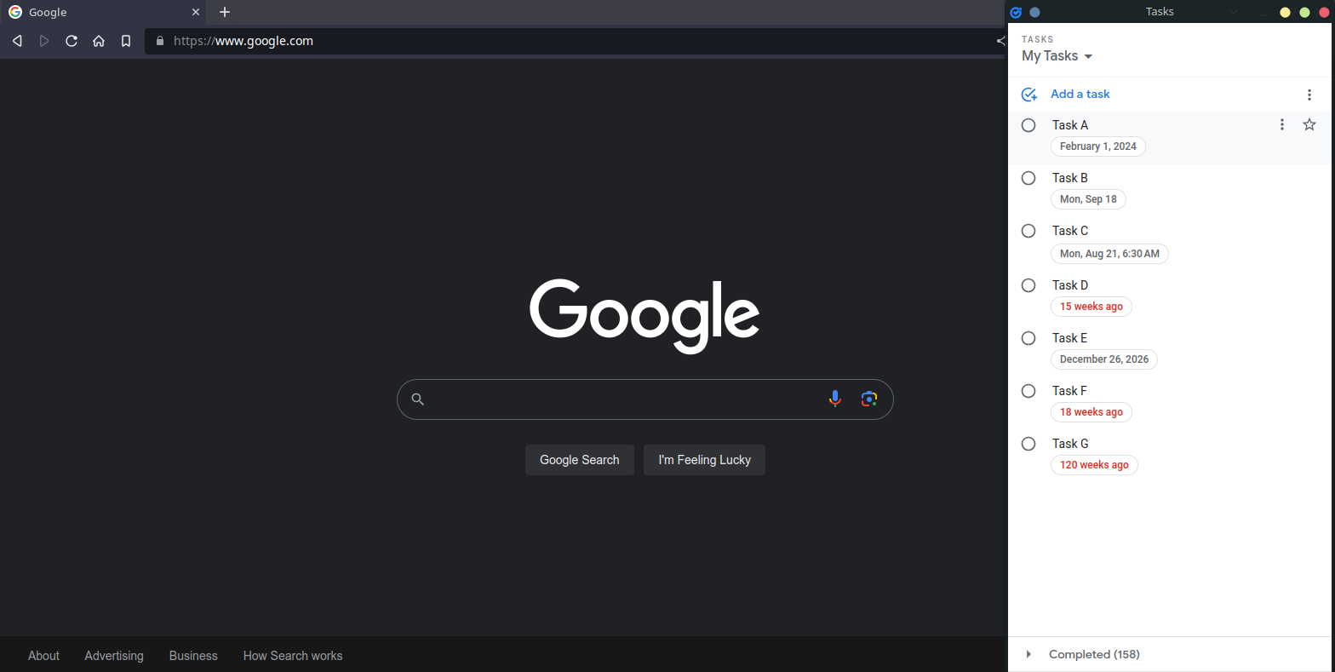Select the Google browser tab
1335x672 pixels.
pos(103,12)
